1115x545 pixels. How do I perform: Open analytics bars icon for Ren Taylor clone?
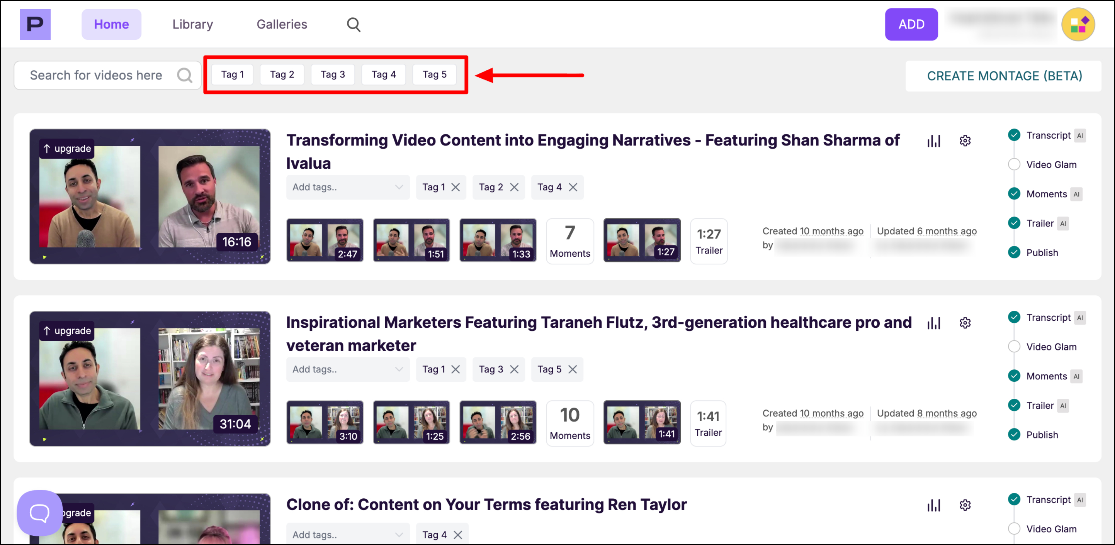tap(934, 505)
